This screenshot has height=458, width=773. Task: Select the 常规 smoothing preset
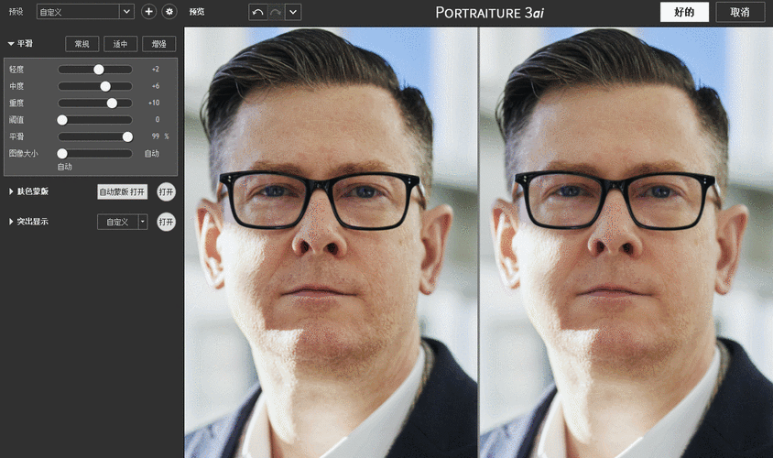(x=82, y=43)
